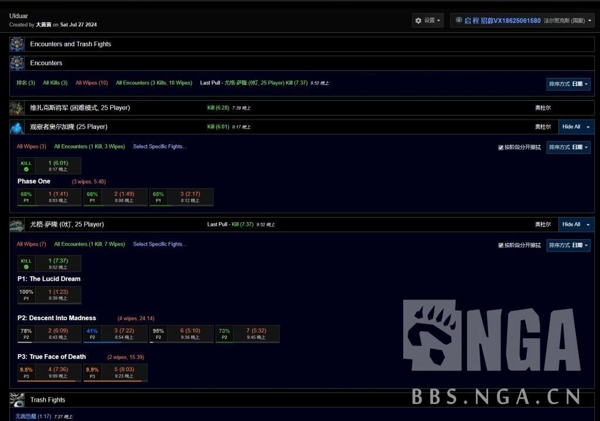This screenshot has height=421, width=600.
Task: Click the 无面恐魔 trash fight link
Action: 25,415
